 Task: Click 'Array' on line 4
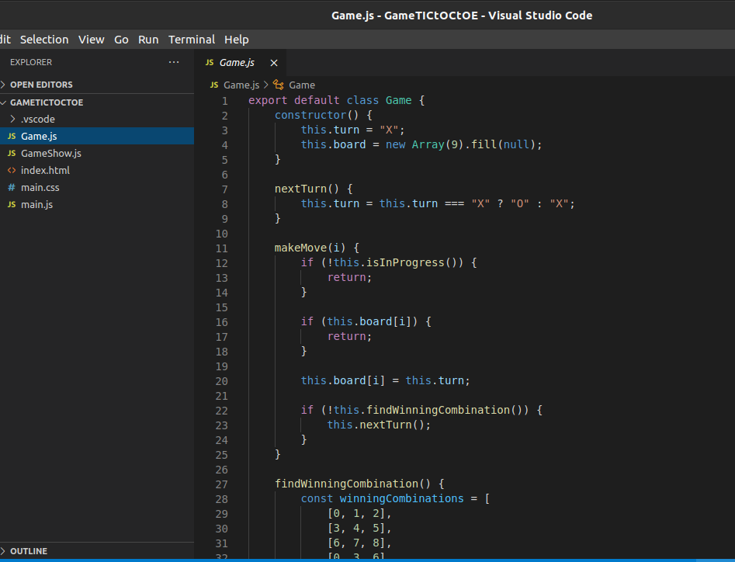[428, 144]
